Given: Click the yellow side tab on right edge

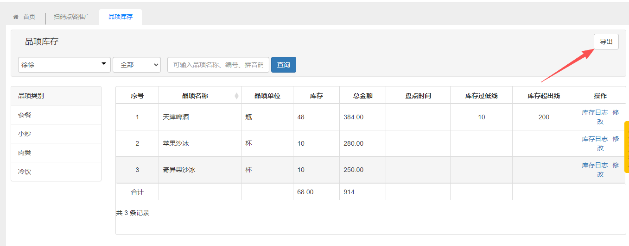Looking at the screenshot, I should (x=627, y=147).
